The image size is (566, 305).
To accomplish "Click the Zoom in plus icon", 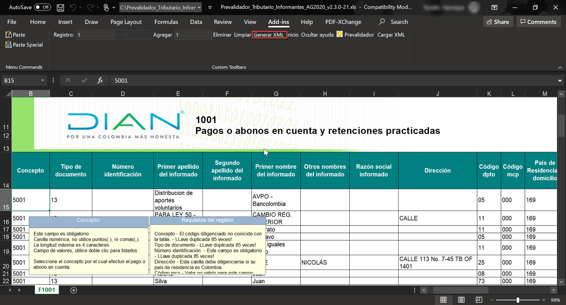I will [543, 300].
